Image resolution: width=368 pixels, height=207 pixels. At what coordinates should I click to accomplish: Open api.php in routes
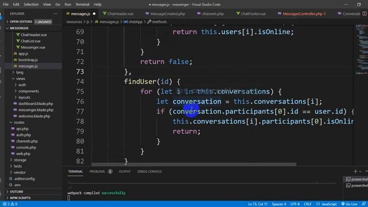click(22, 129)
